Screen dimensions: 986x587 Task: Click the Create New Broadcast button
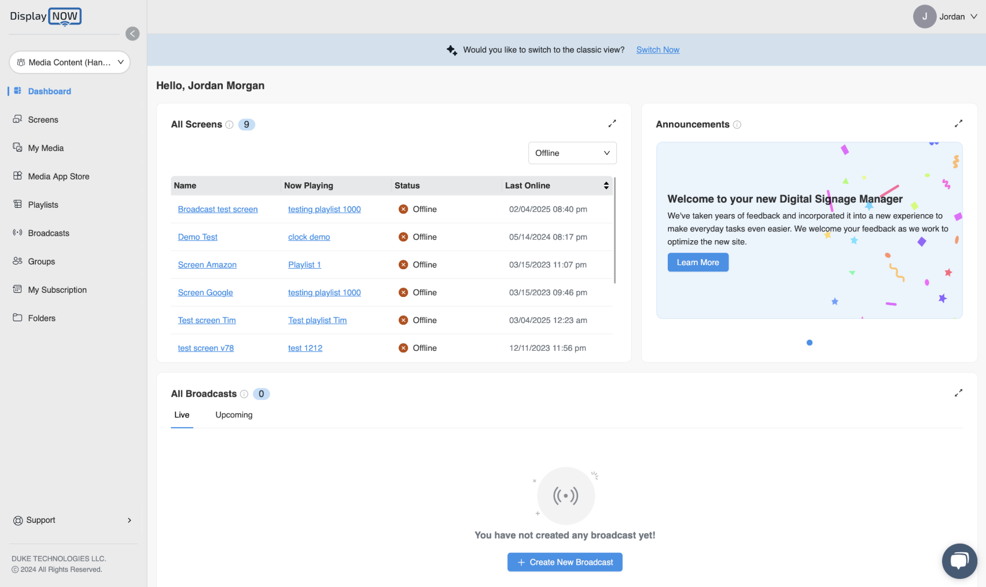[x=565, y=562]
